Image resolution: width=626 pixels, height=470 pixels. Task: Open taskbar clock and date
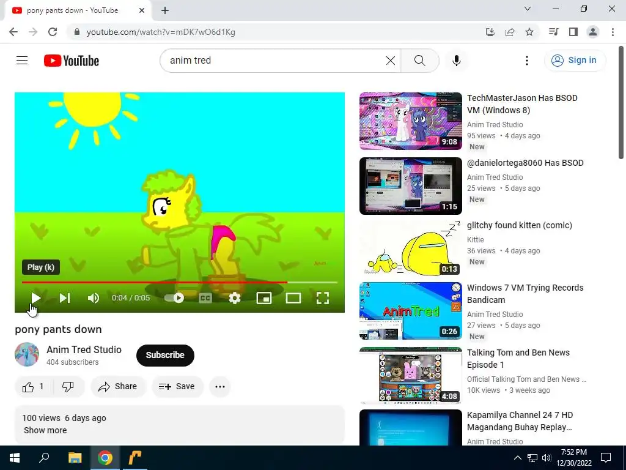point(574,458)
